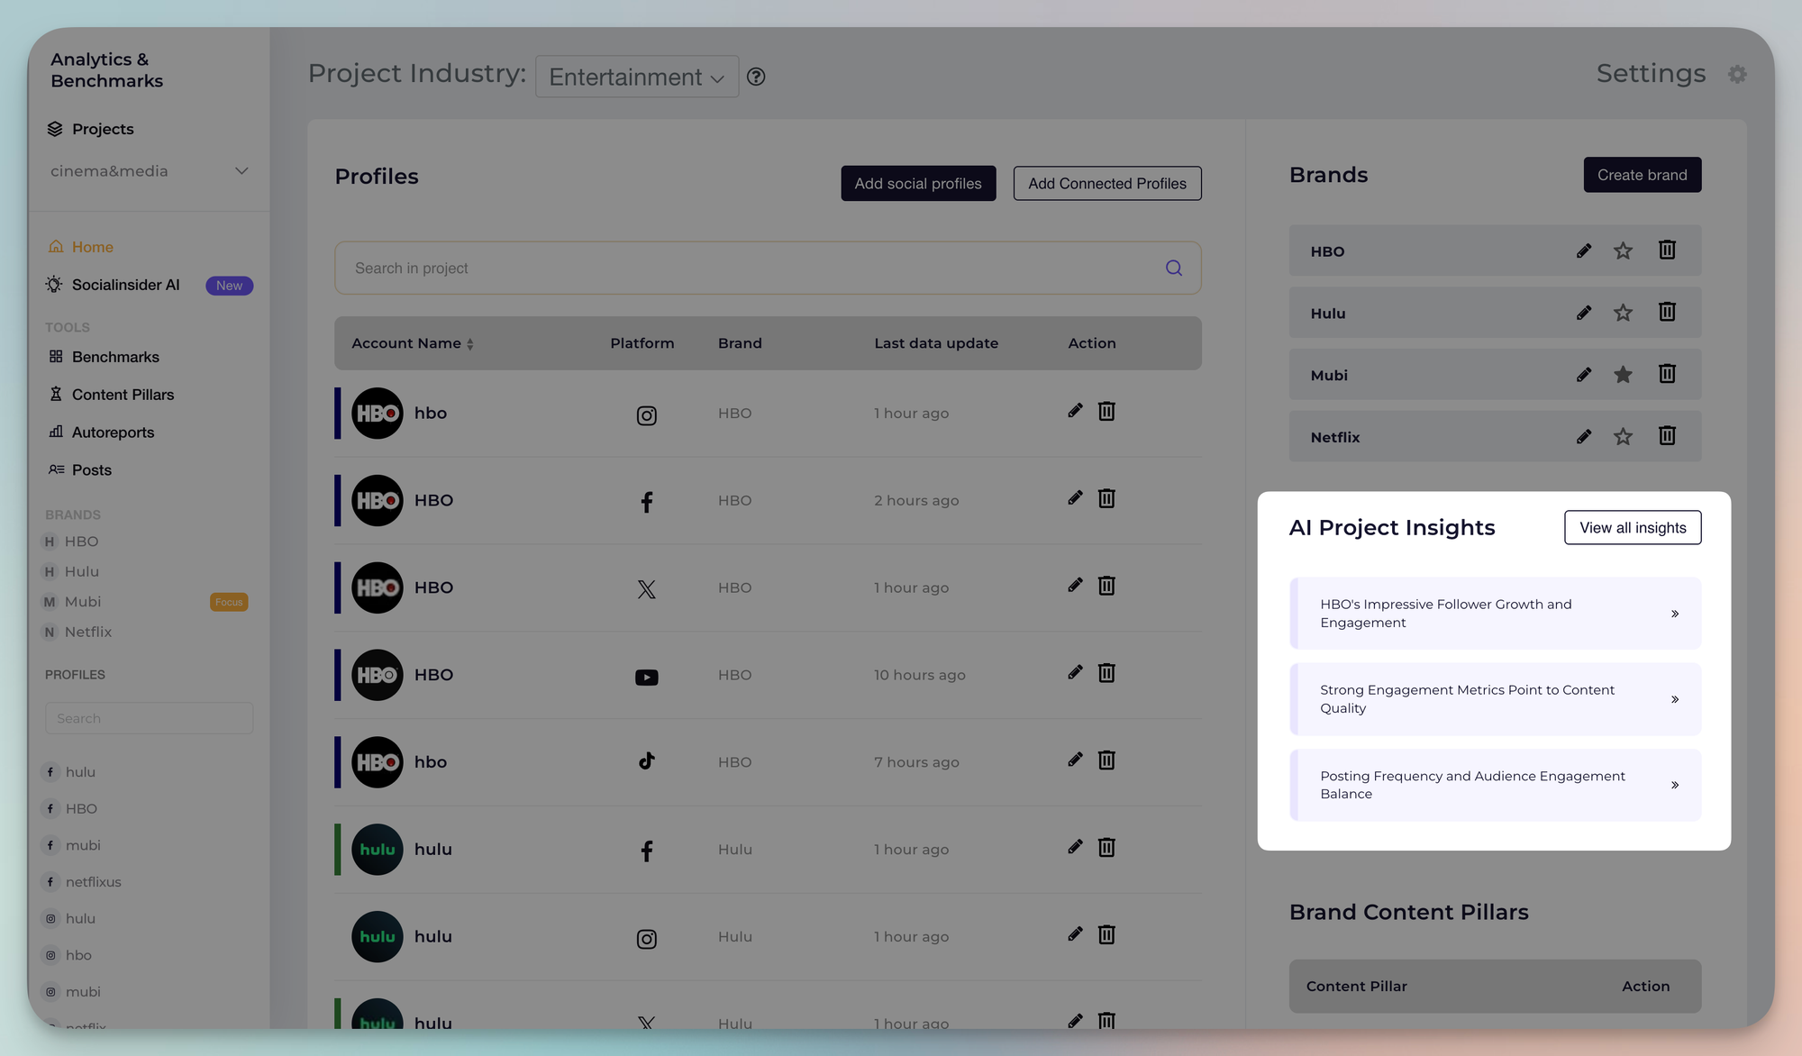
Task: Open the Projects menu item
Action: click(x=102, y=128)
